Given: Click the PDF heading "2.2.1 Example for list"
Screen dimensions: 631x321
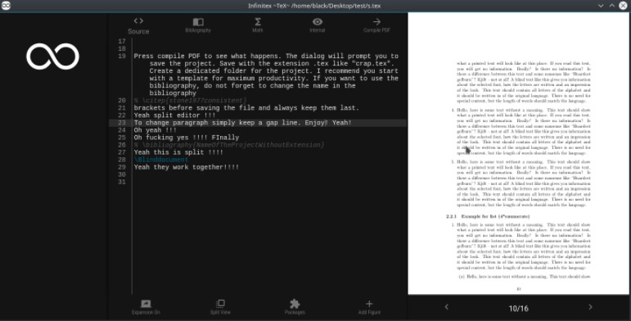Looking at the screenshot, I should 488,216.
